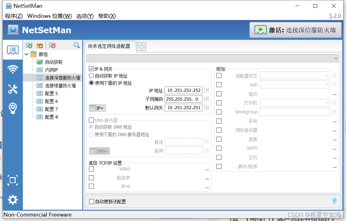Click into the 子网掩码 field

pyautogui.click(x=184, y=99)
